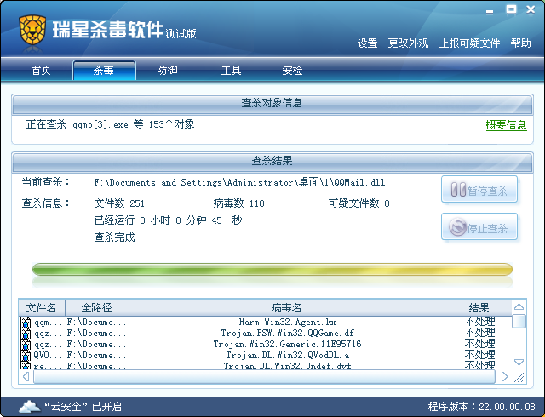The width and height of the screenshot is (545, 417).
Task: Click the Rising lion shield logo
Action: coord(32,30)
